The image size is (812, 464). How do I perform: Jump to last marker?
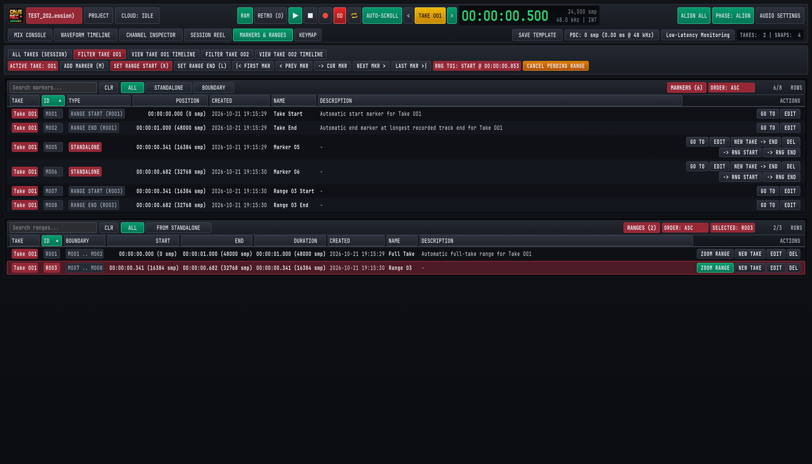(x=411, y=66)
